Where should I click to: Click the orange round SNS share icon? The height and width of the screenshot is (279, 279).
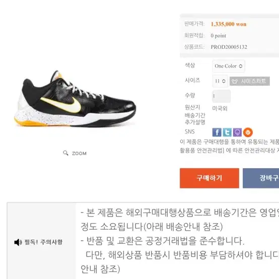coord(248,132)
